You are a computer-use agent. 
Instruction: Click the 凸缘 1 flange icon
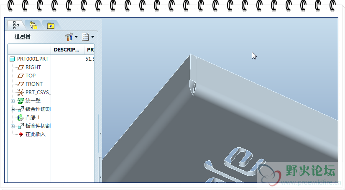coord(20,118)
